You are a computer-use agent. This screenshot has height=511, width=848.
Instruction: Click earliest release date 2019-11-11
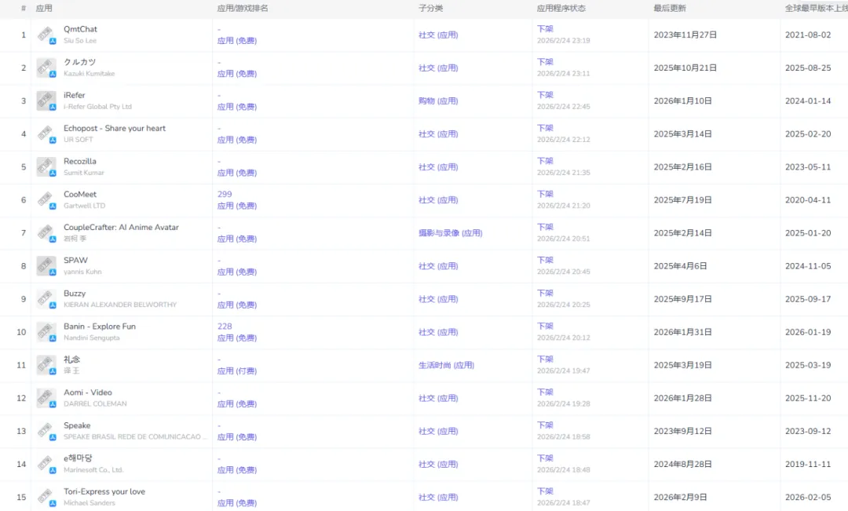click(x=808, y=464)
